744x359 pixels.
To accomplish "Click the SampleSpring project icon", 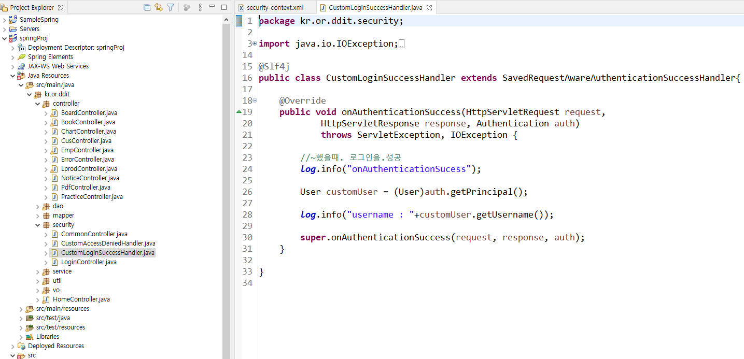I will pyautogui.click(x=13, y=20).
